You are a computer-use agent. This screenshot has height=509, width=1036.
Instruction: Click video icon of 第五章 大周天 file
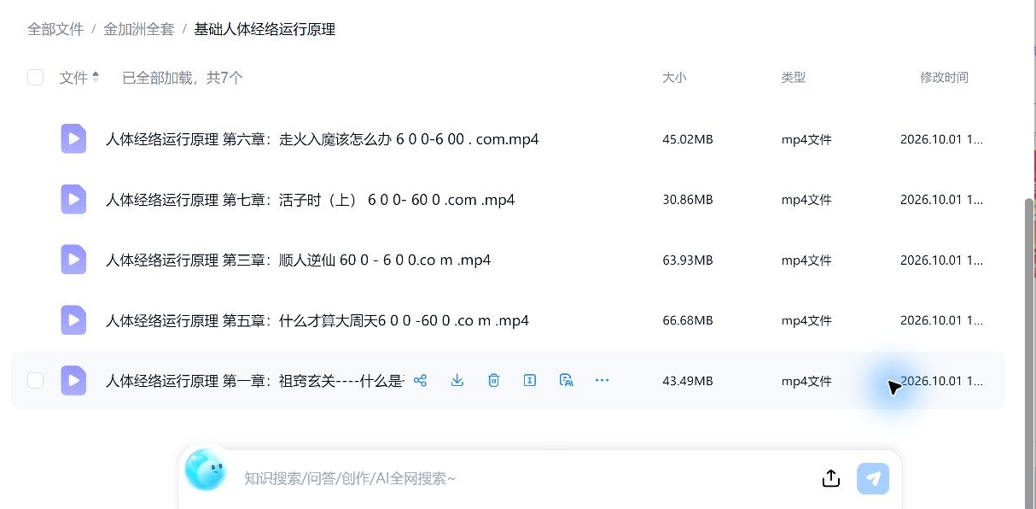click(73, 320)
